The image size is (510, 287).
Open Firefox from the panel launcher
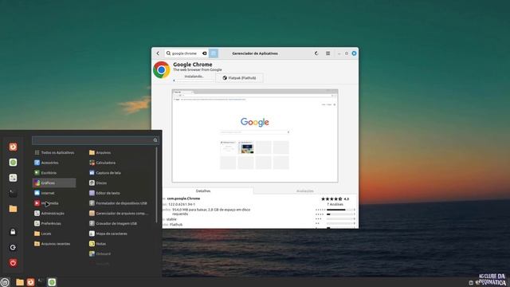[30, 282]
